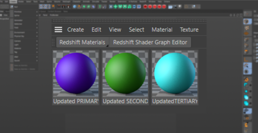Open the Edit menu of the material manager
Screen dimensions: 258x133
tap(96, 30)
